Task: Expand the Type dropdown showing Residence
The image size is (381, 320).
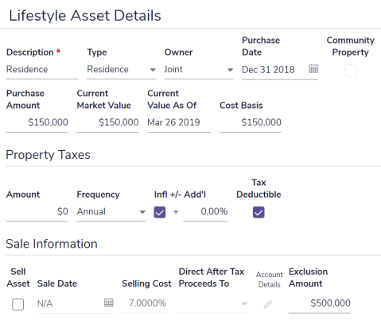Action: click(121, 70)
